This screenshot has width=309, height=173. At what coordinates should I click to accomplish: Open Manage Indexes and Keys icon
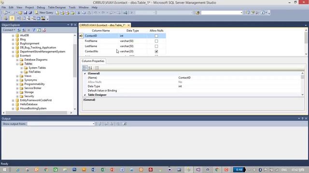click(x=24, y=18)
